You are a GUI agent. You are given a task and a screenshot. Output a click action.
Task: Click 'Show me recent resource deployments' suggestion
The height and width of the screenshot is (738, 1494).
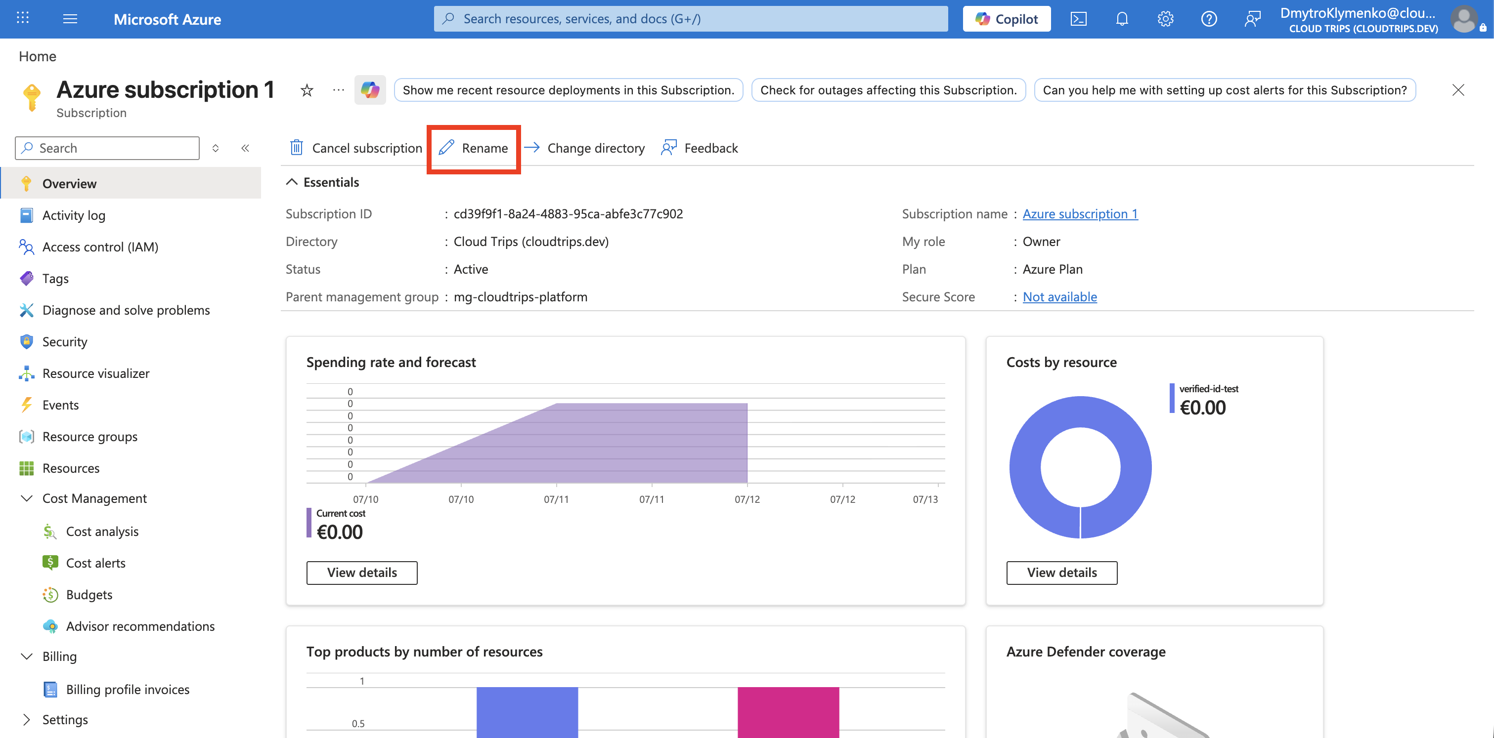[x=569, y=90]
